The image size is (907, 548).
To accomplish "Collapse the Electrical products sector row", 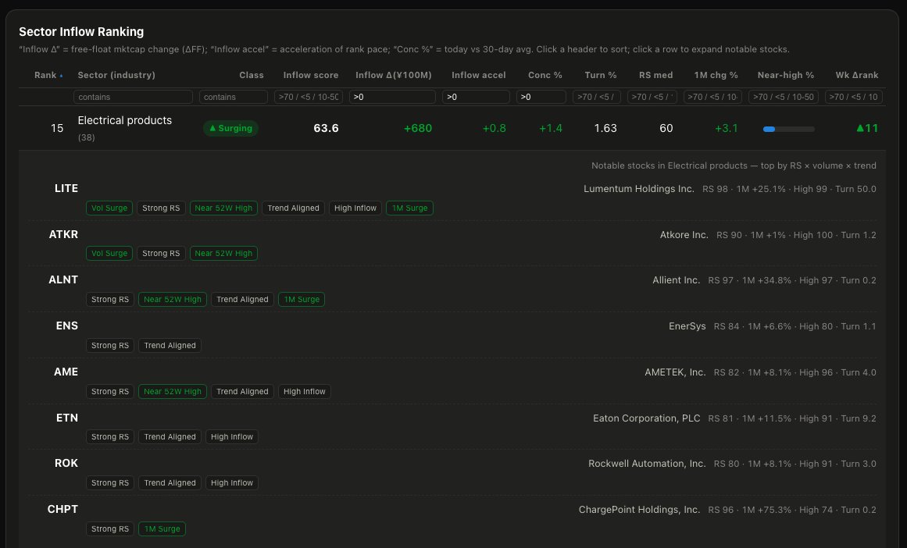I will (x=452, y=128).
